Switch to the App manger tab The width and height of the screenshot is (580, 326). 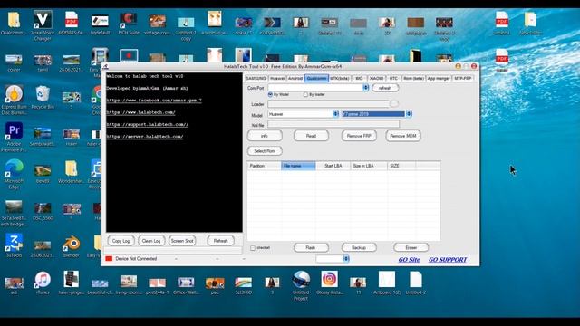coord(439,79)
